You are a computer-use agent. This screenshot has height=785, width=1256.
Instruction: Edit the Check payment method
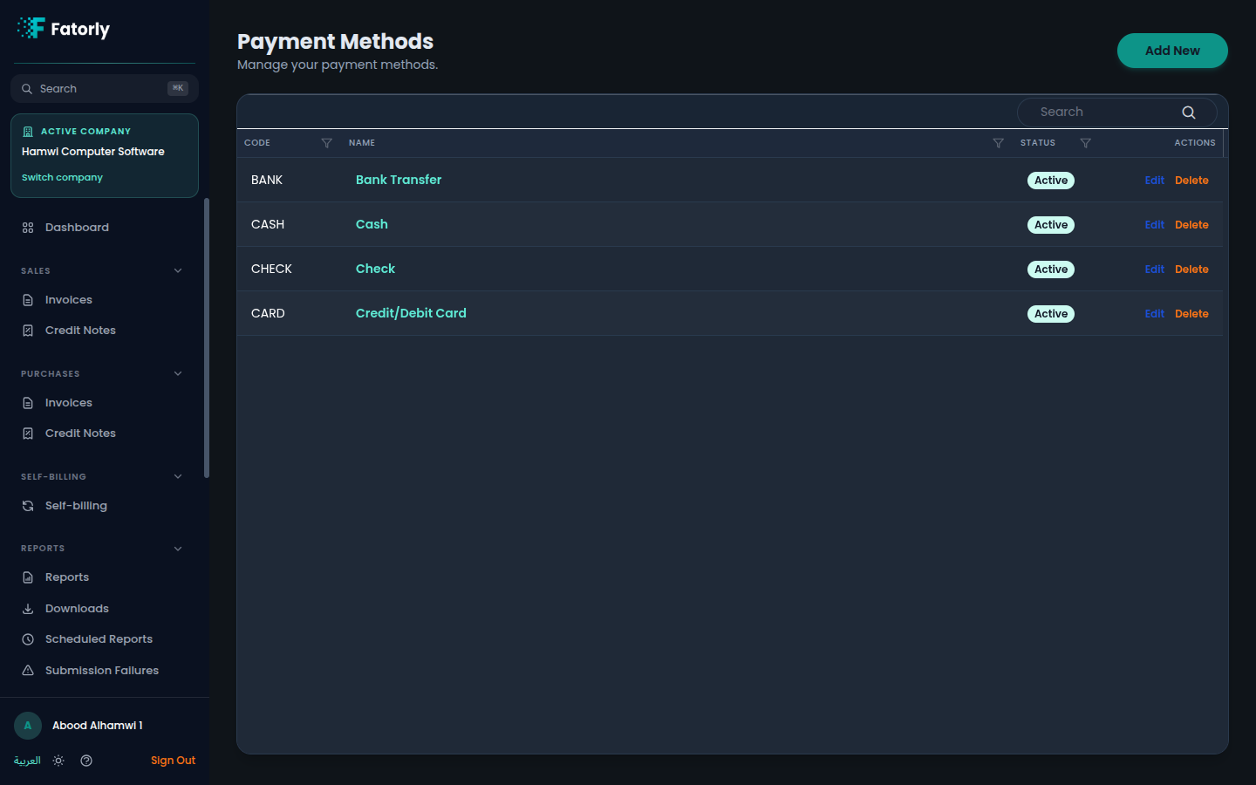1154,270
